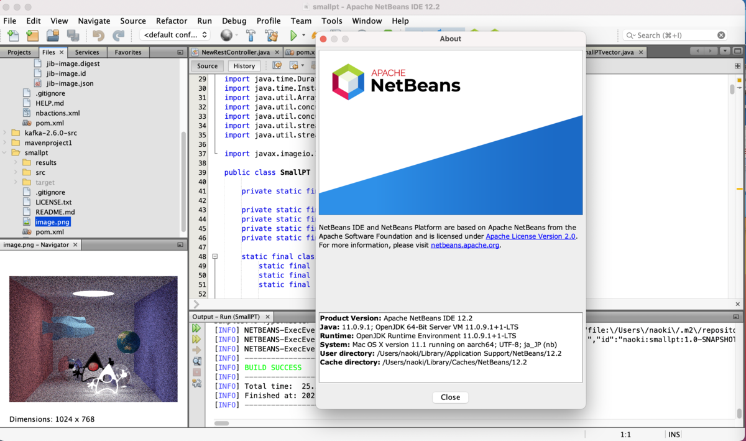Collapse the code fold at line 48

tap(214, 256)
